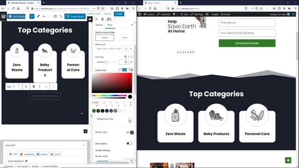This screenshot has width=299, height=168.
Task: Click Customize in the WP admin bar
Action: click(x=164, y=14)
